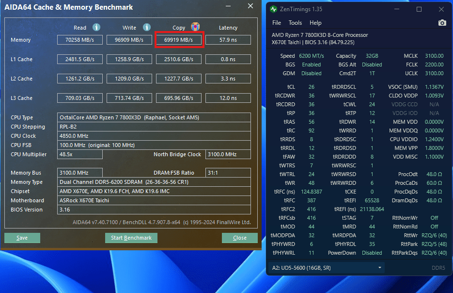Screen dimensions: 453x293
Task: Select the L3 Cache Read value 709.03 GB/s
Action: tap(80, 98)
